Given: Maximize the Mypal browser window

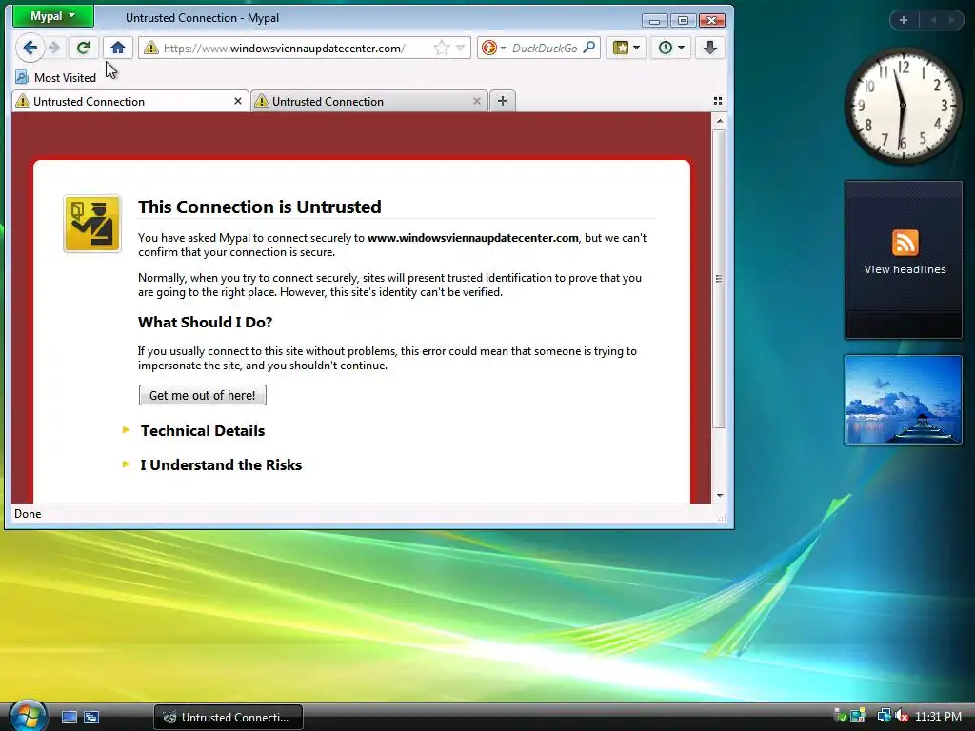Looking at the screenshot, I should (683, 21).
